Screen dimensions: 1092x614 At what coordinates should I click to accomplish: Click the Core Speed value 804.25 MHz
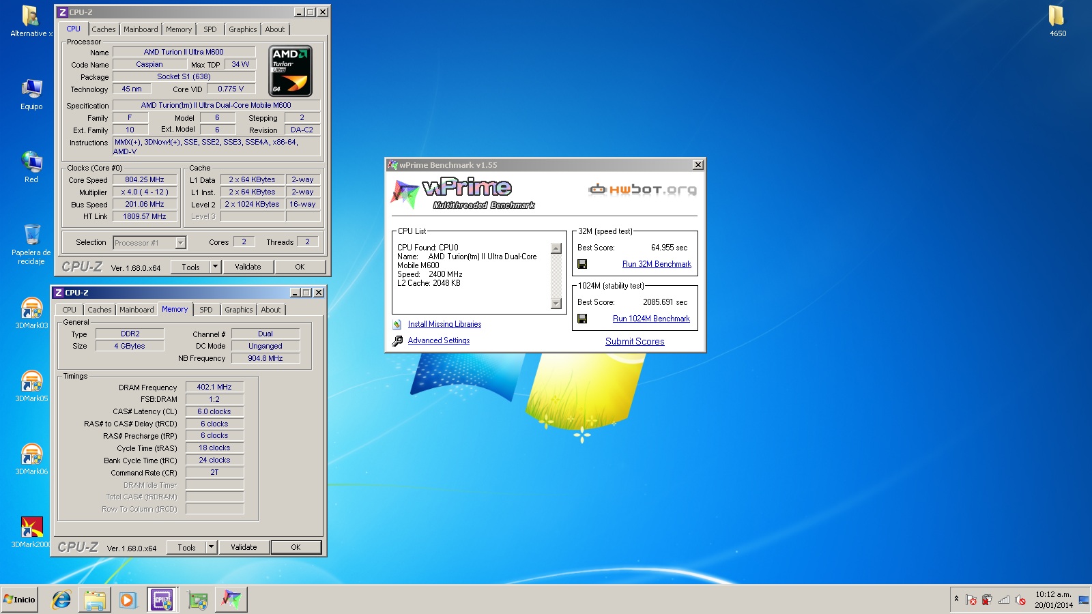coord(145,180)
